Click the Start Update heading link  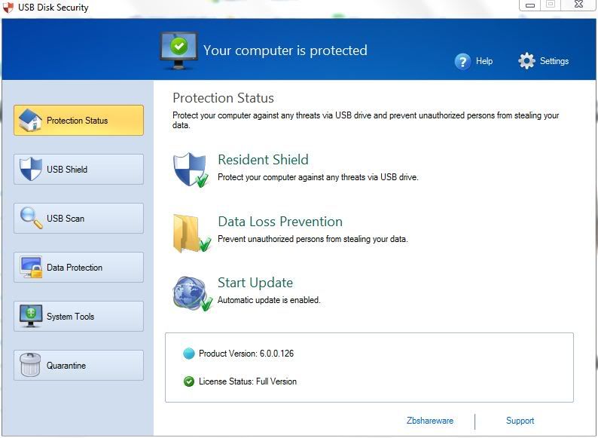[x=255, y=283]
